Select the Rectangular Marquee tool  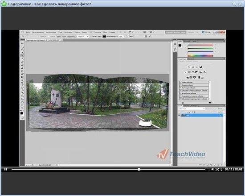click(x=22, y=46)
